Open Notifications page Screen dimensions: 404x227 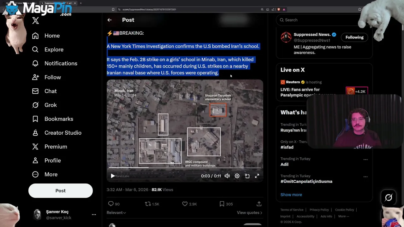[55, 63]
